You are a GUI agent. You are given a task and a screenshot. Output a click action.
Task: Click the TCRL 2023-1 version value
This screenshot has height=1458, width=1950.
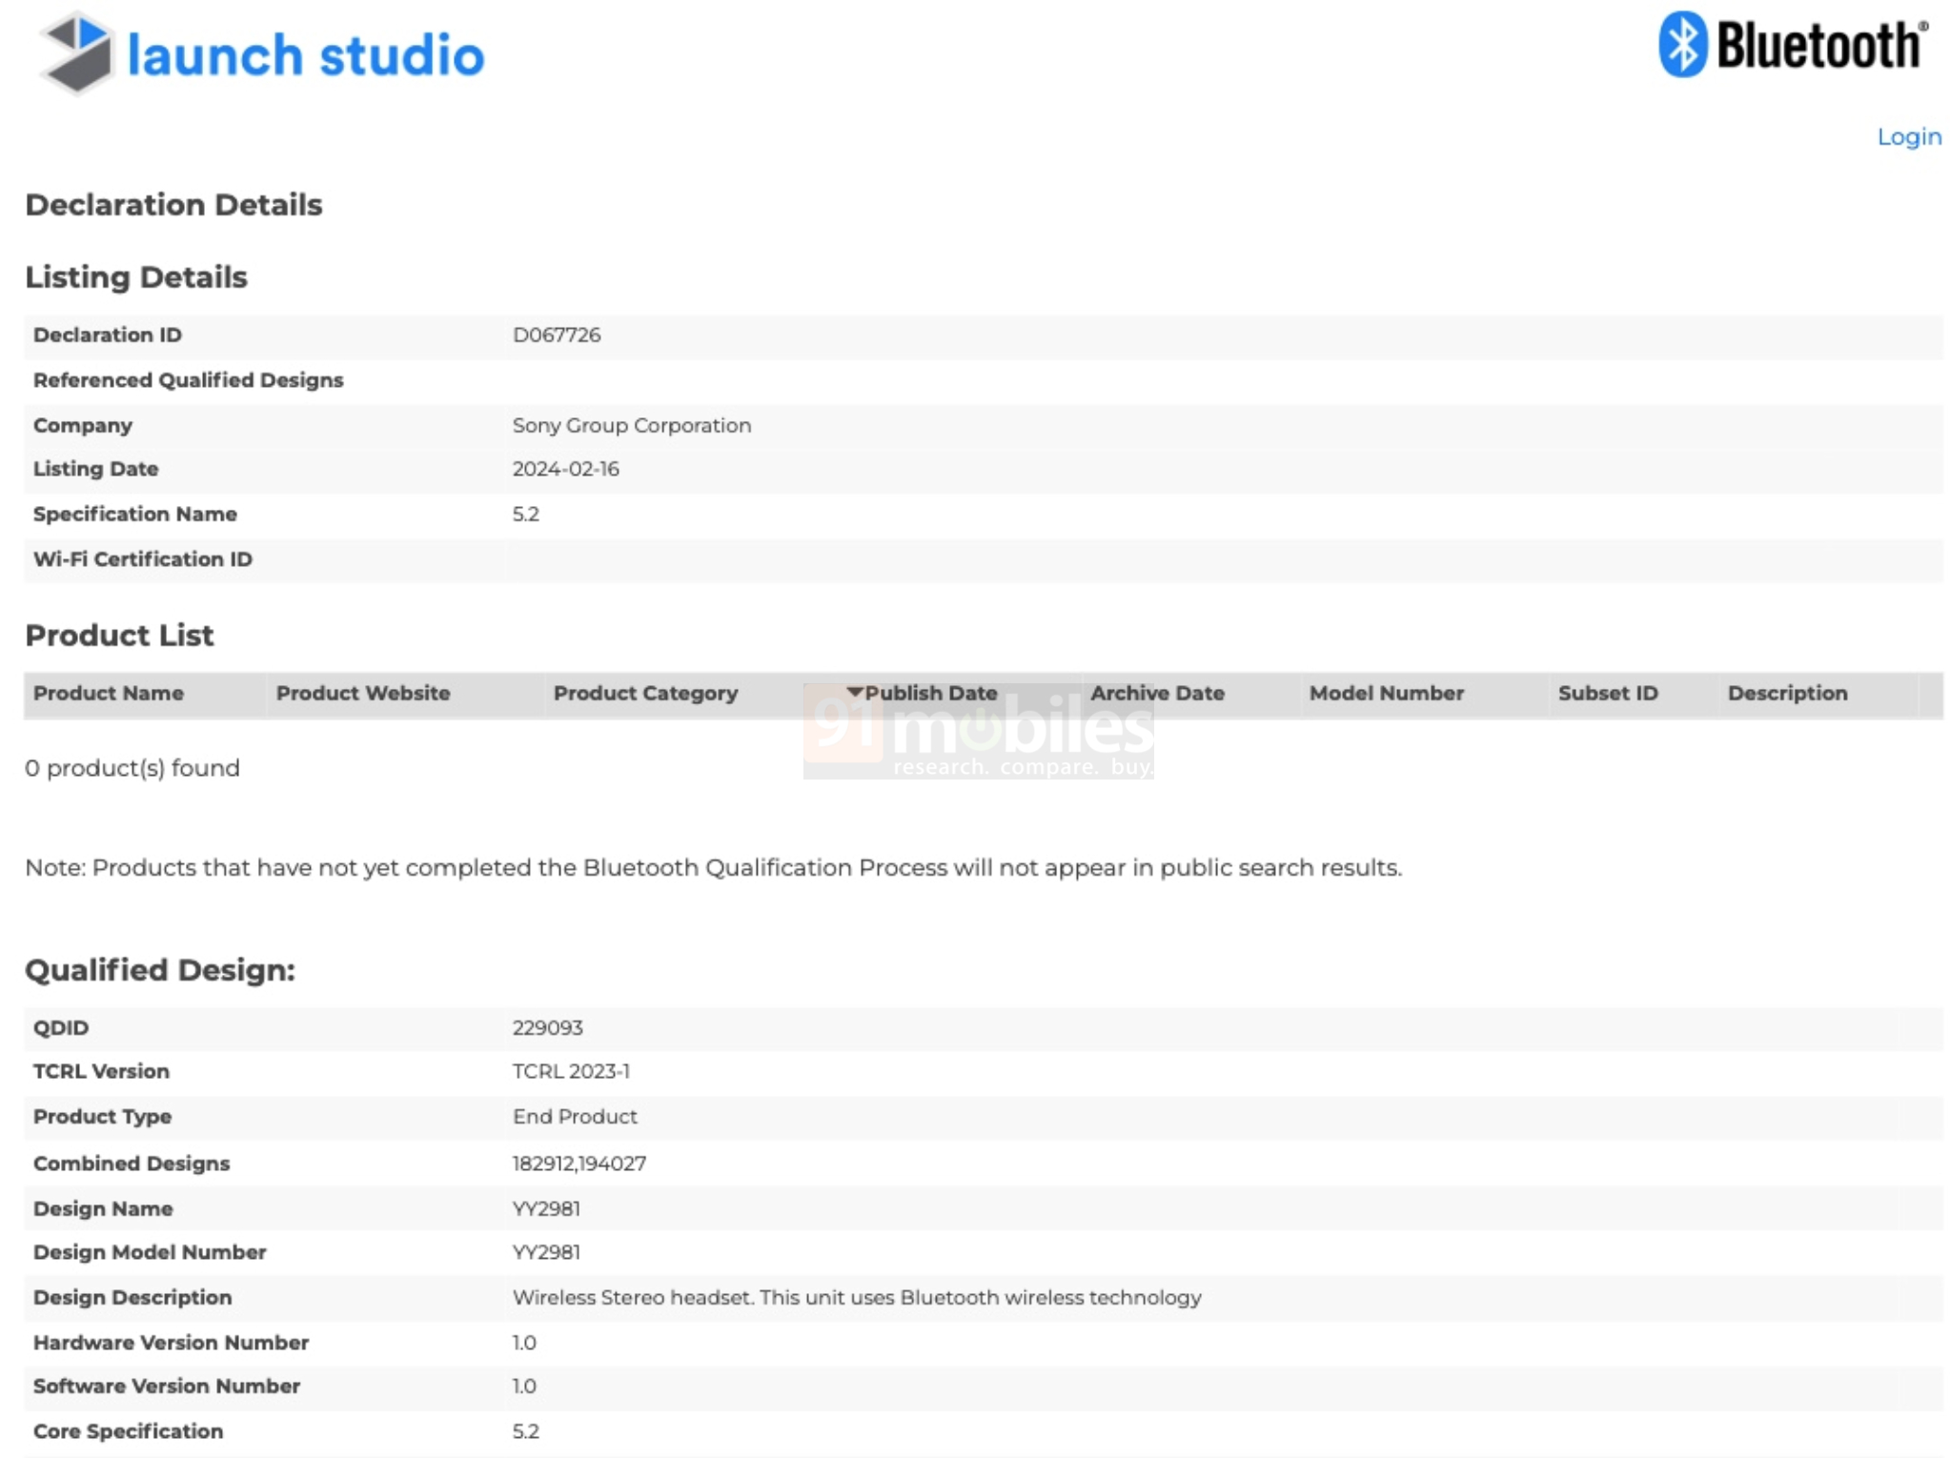571,1072
